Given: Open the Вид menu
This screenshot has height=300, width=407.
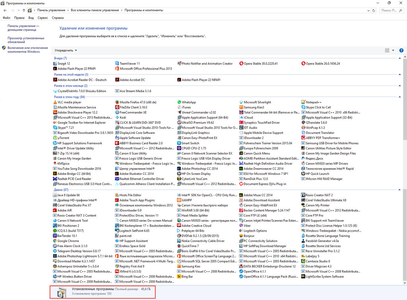Looking at the screenshot, I should coord(31,18).
